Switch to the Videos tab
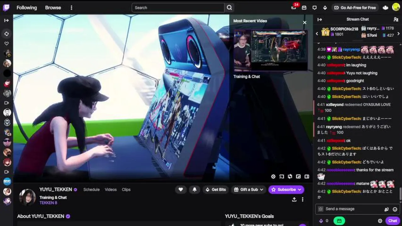The height and width of the screenshot is (226, 402). click(x=111, y=190)
